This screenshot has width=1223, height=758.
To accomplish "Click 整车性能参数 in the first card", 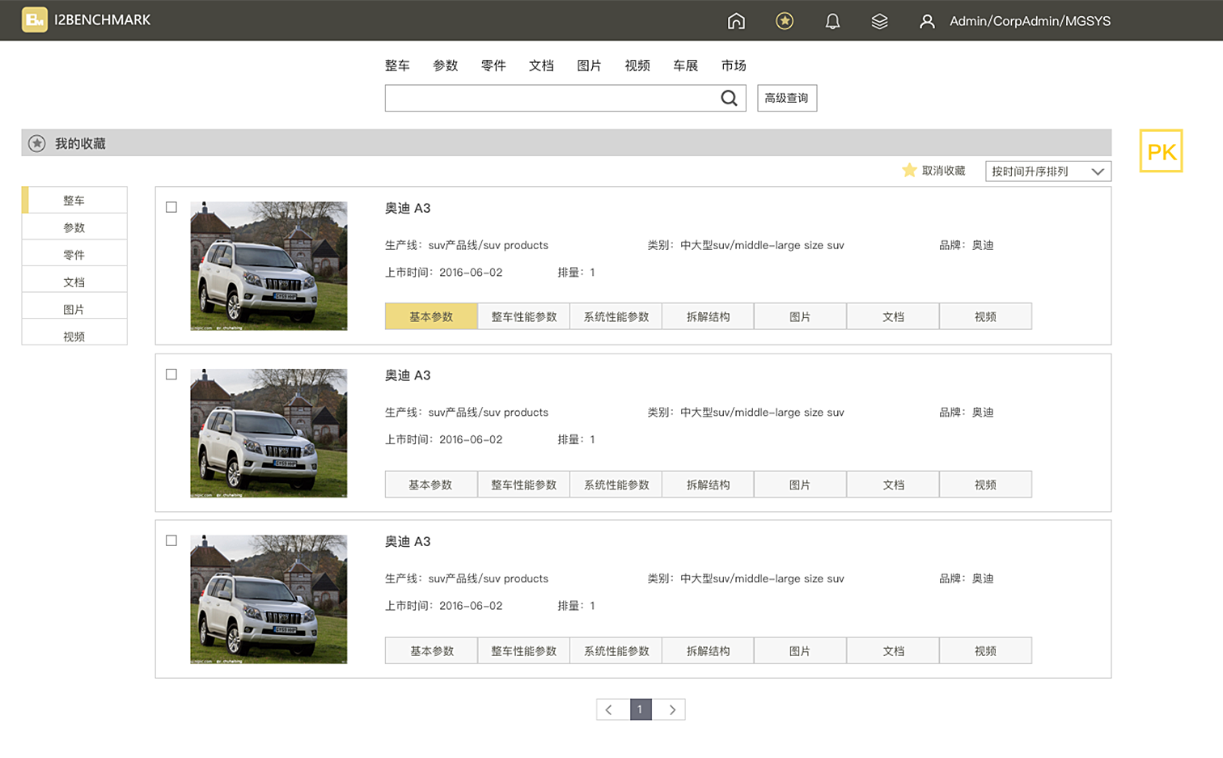I will point(524,316).
